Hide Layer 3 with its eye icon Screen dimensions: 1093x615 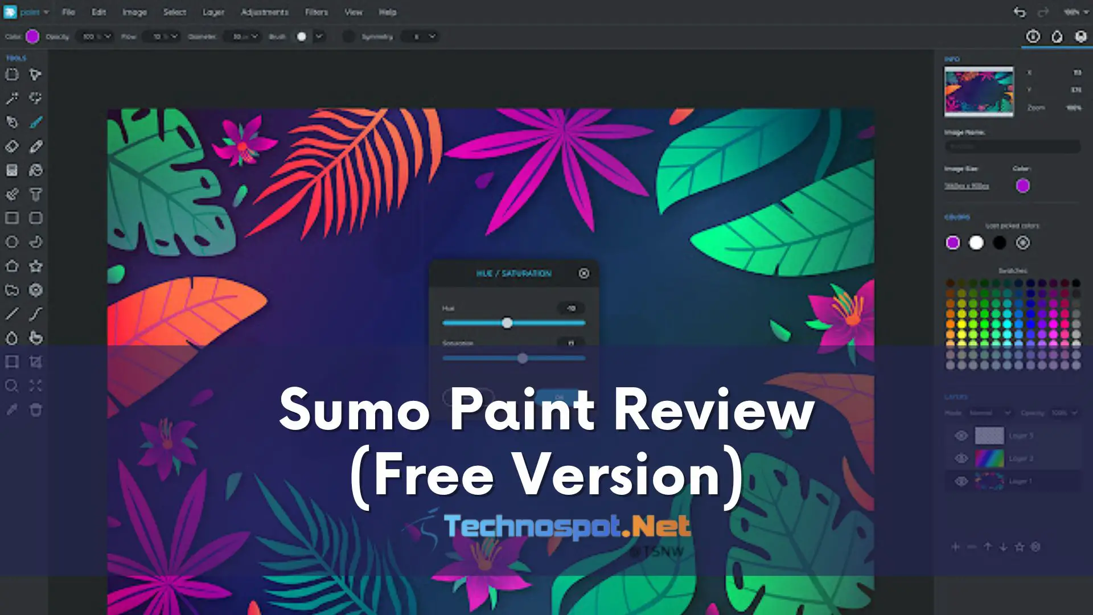point(961,436)
